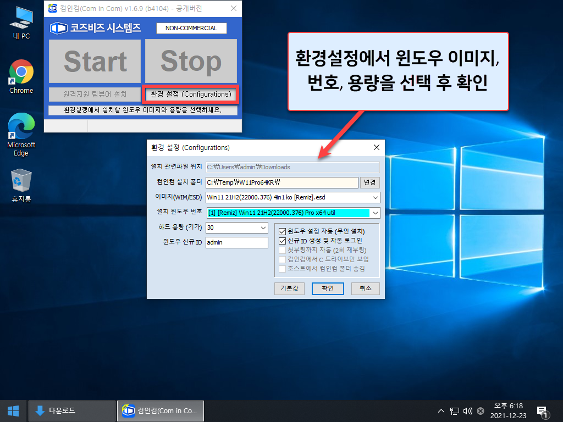Viewport: 563px width, 422px height.
Task: Click the 설치 관련파일 위치 path field
Action: (x=292, y=167)
